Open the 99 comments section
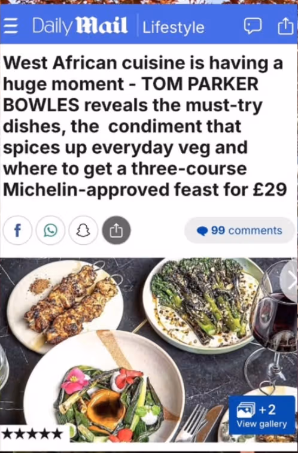This screenshot has width=298, height=453. point(239,230)
